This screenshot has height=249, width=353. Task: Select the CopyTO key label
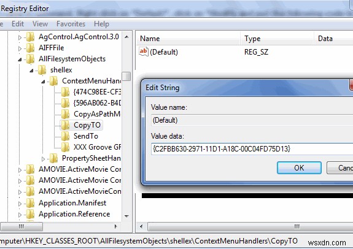87,125
